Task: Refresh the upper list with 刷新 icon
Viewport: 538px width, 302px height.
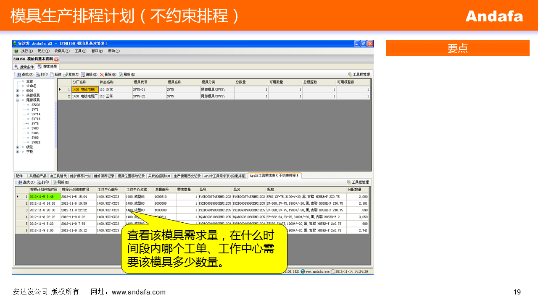Action: click(121, 75)
